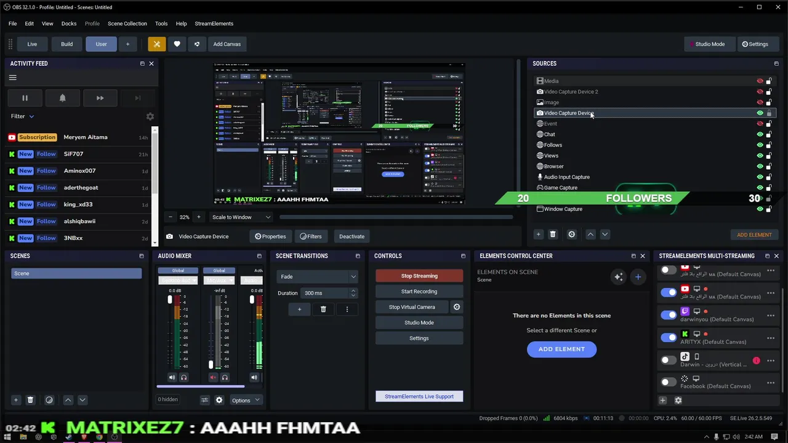
Task: Click the add source plus icon in Sources
Action: (538, 234)
